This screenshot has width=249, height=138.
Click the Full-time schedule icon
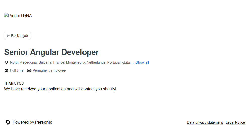pyautogui.click(x=7, y=71)
